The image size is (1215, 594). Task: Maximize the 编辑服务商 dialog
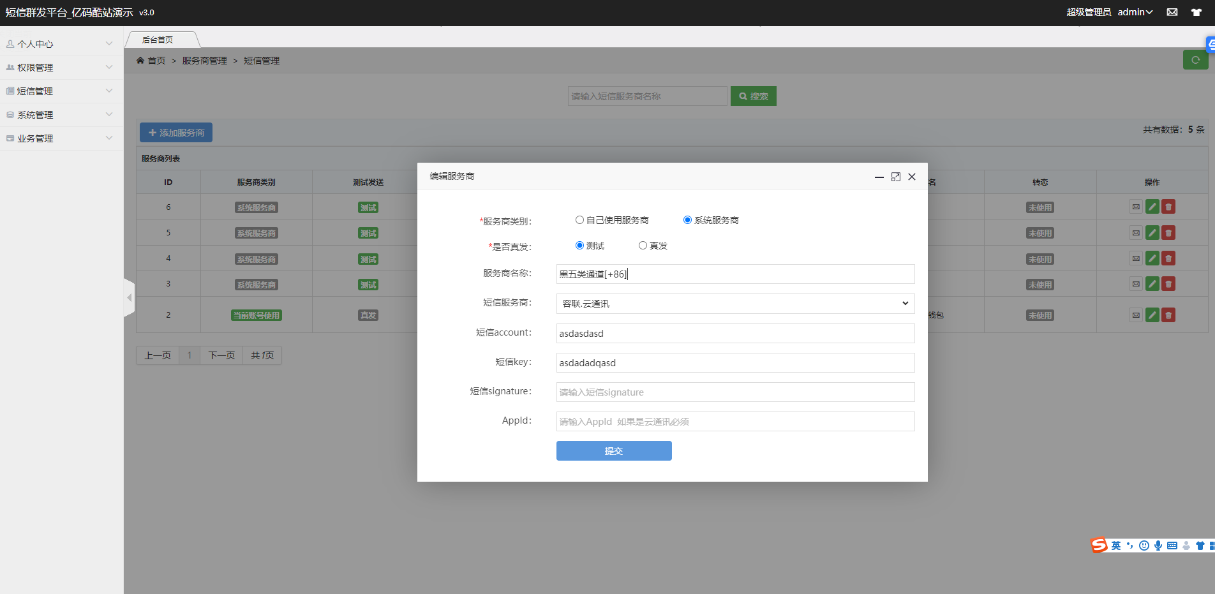[896, 177]
